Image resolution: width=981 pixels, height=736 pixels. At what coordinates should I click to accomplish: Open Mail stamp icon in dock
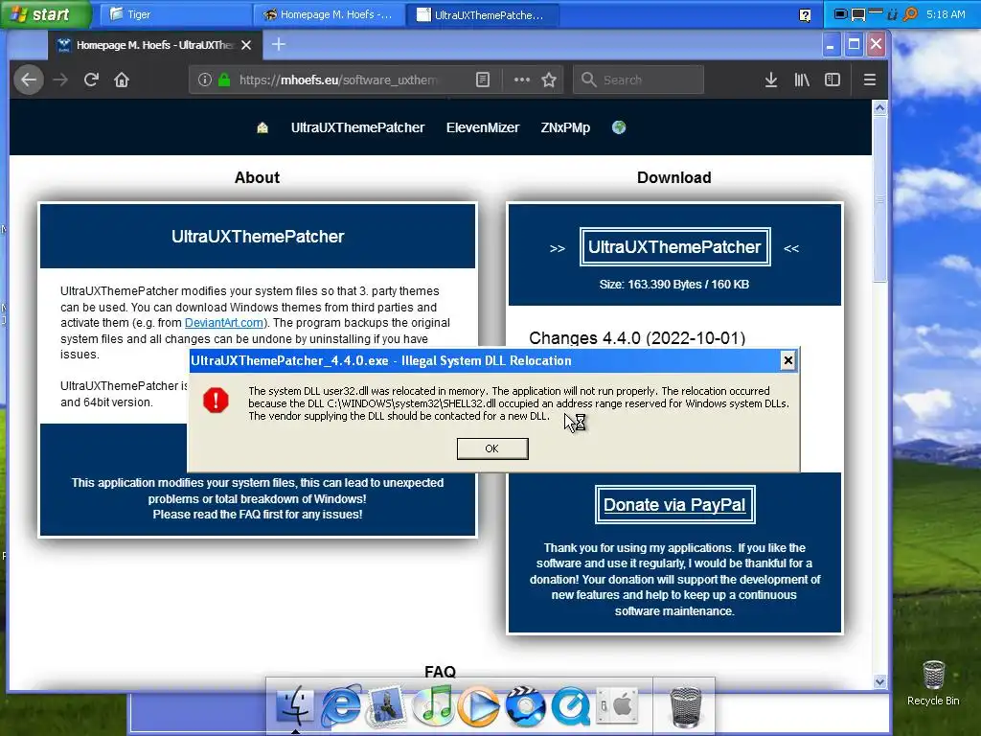coord(388,705)
